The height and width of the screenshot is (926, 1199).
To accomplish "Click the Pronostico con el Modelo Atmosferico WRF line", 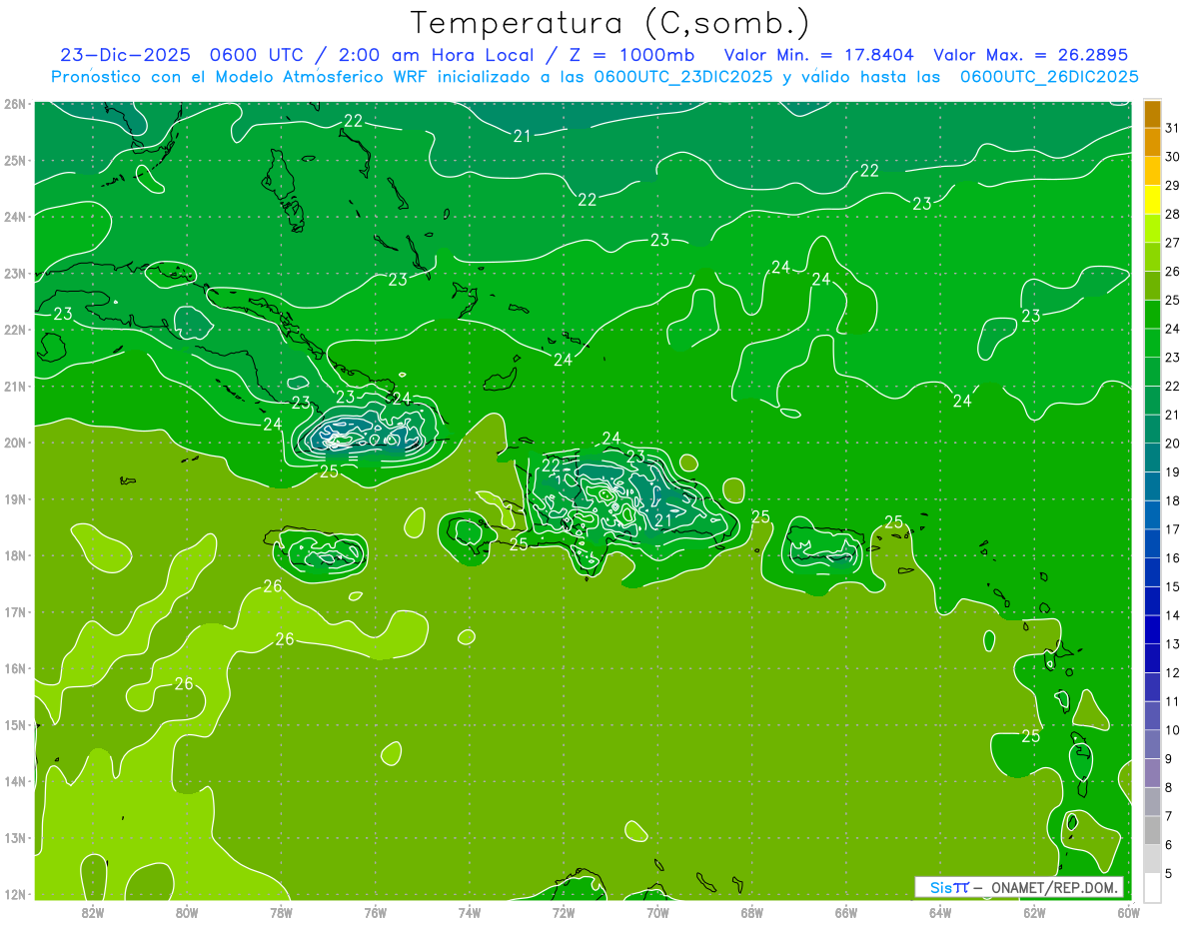I will tap(595, 76).
